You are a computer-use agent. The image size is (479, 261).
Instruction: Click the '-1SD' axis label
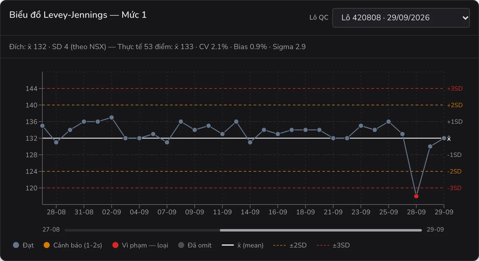pyautogui.click(x=454, y=155)
